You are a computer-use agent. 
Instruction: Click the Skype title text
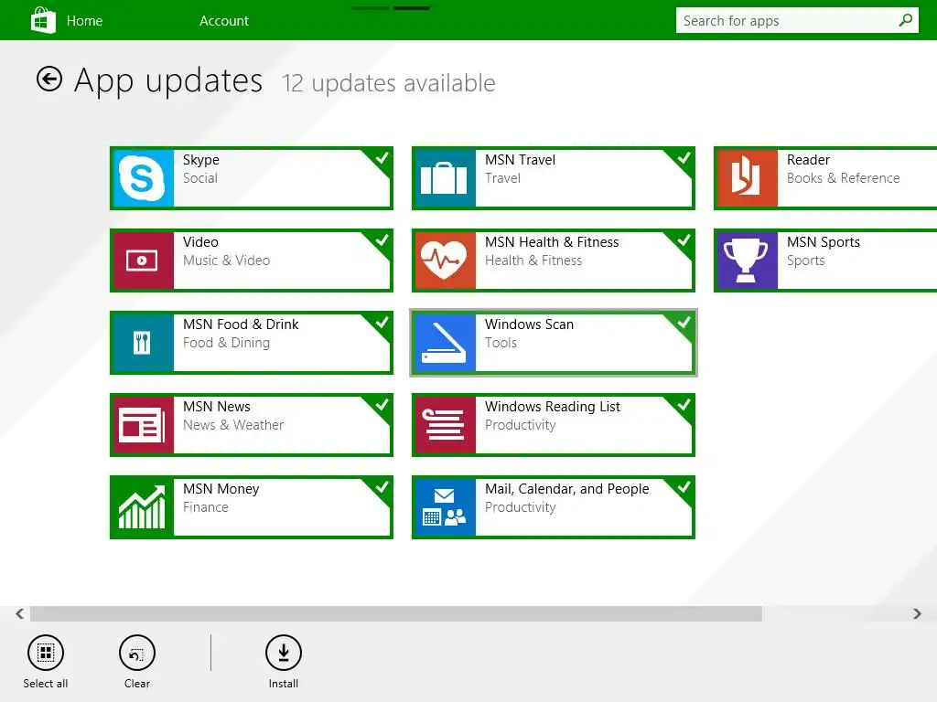coord(200,160)
